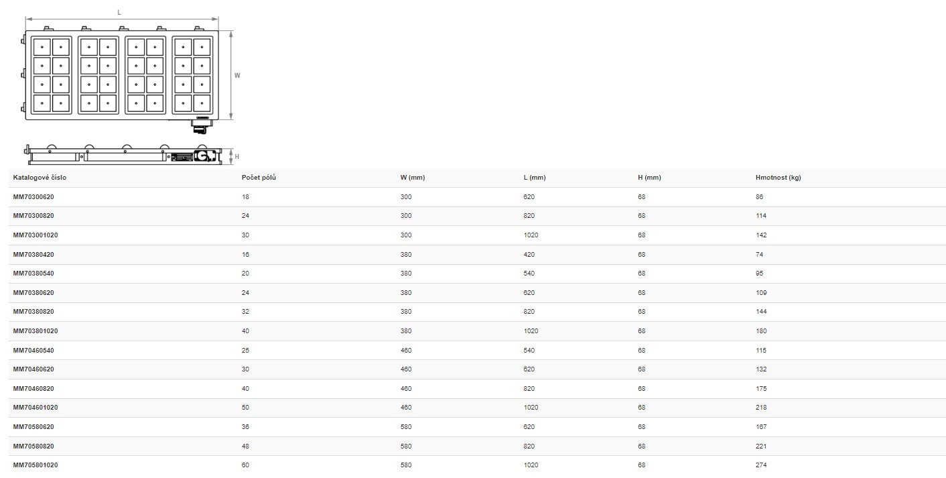Select the L (mm) column header
The height and width of the screenshot is (478, 946).
[535, 178]
